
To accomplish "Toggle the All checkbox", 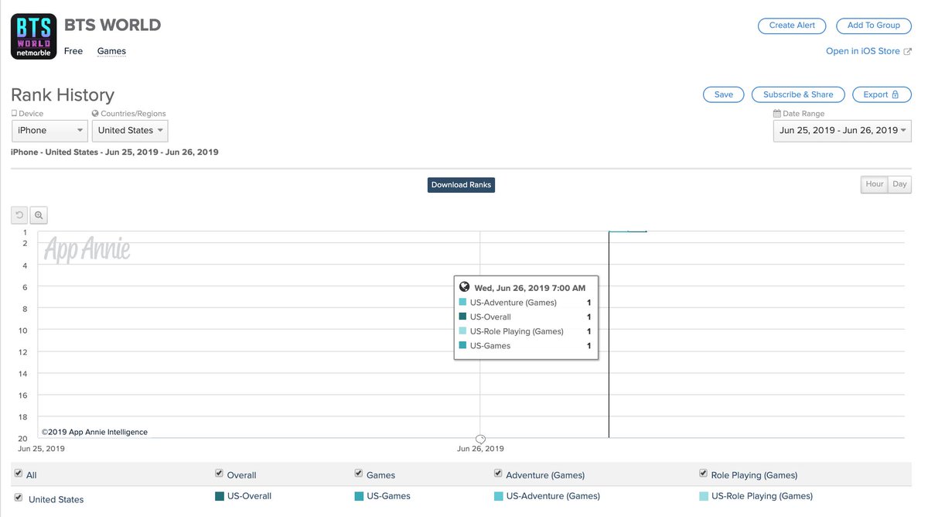I will 19,474.
